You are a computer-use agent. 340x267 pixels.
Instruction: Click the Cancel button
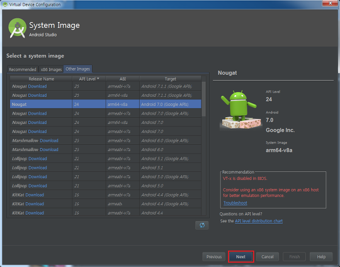[x=268, y=257]
